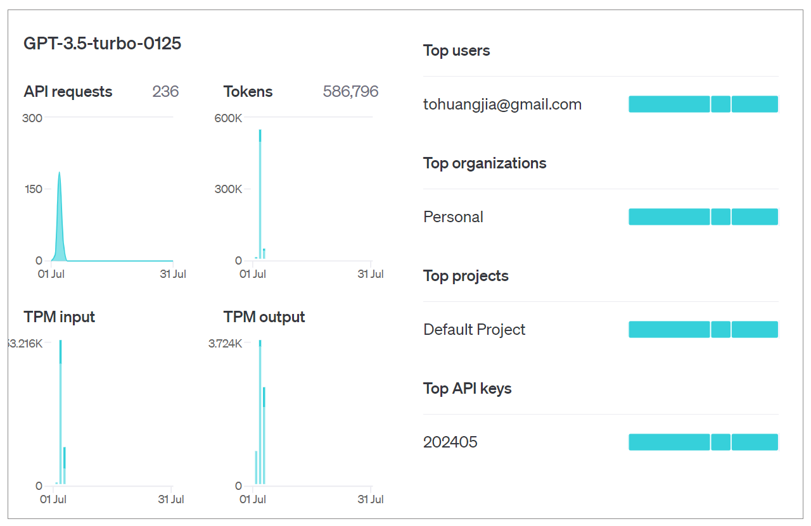Click the peak of the API requests chart
811x526 pixels.
tap(60, 174)
